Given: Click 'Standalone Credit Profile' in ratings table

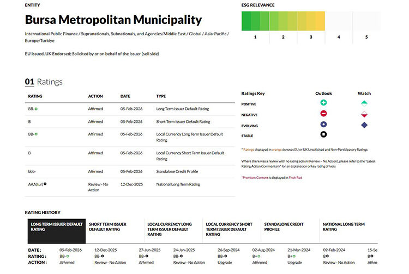Looking at the screenshot, I should point(177,172).
